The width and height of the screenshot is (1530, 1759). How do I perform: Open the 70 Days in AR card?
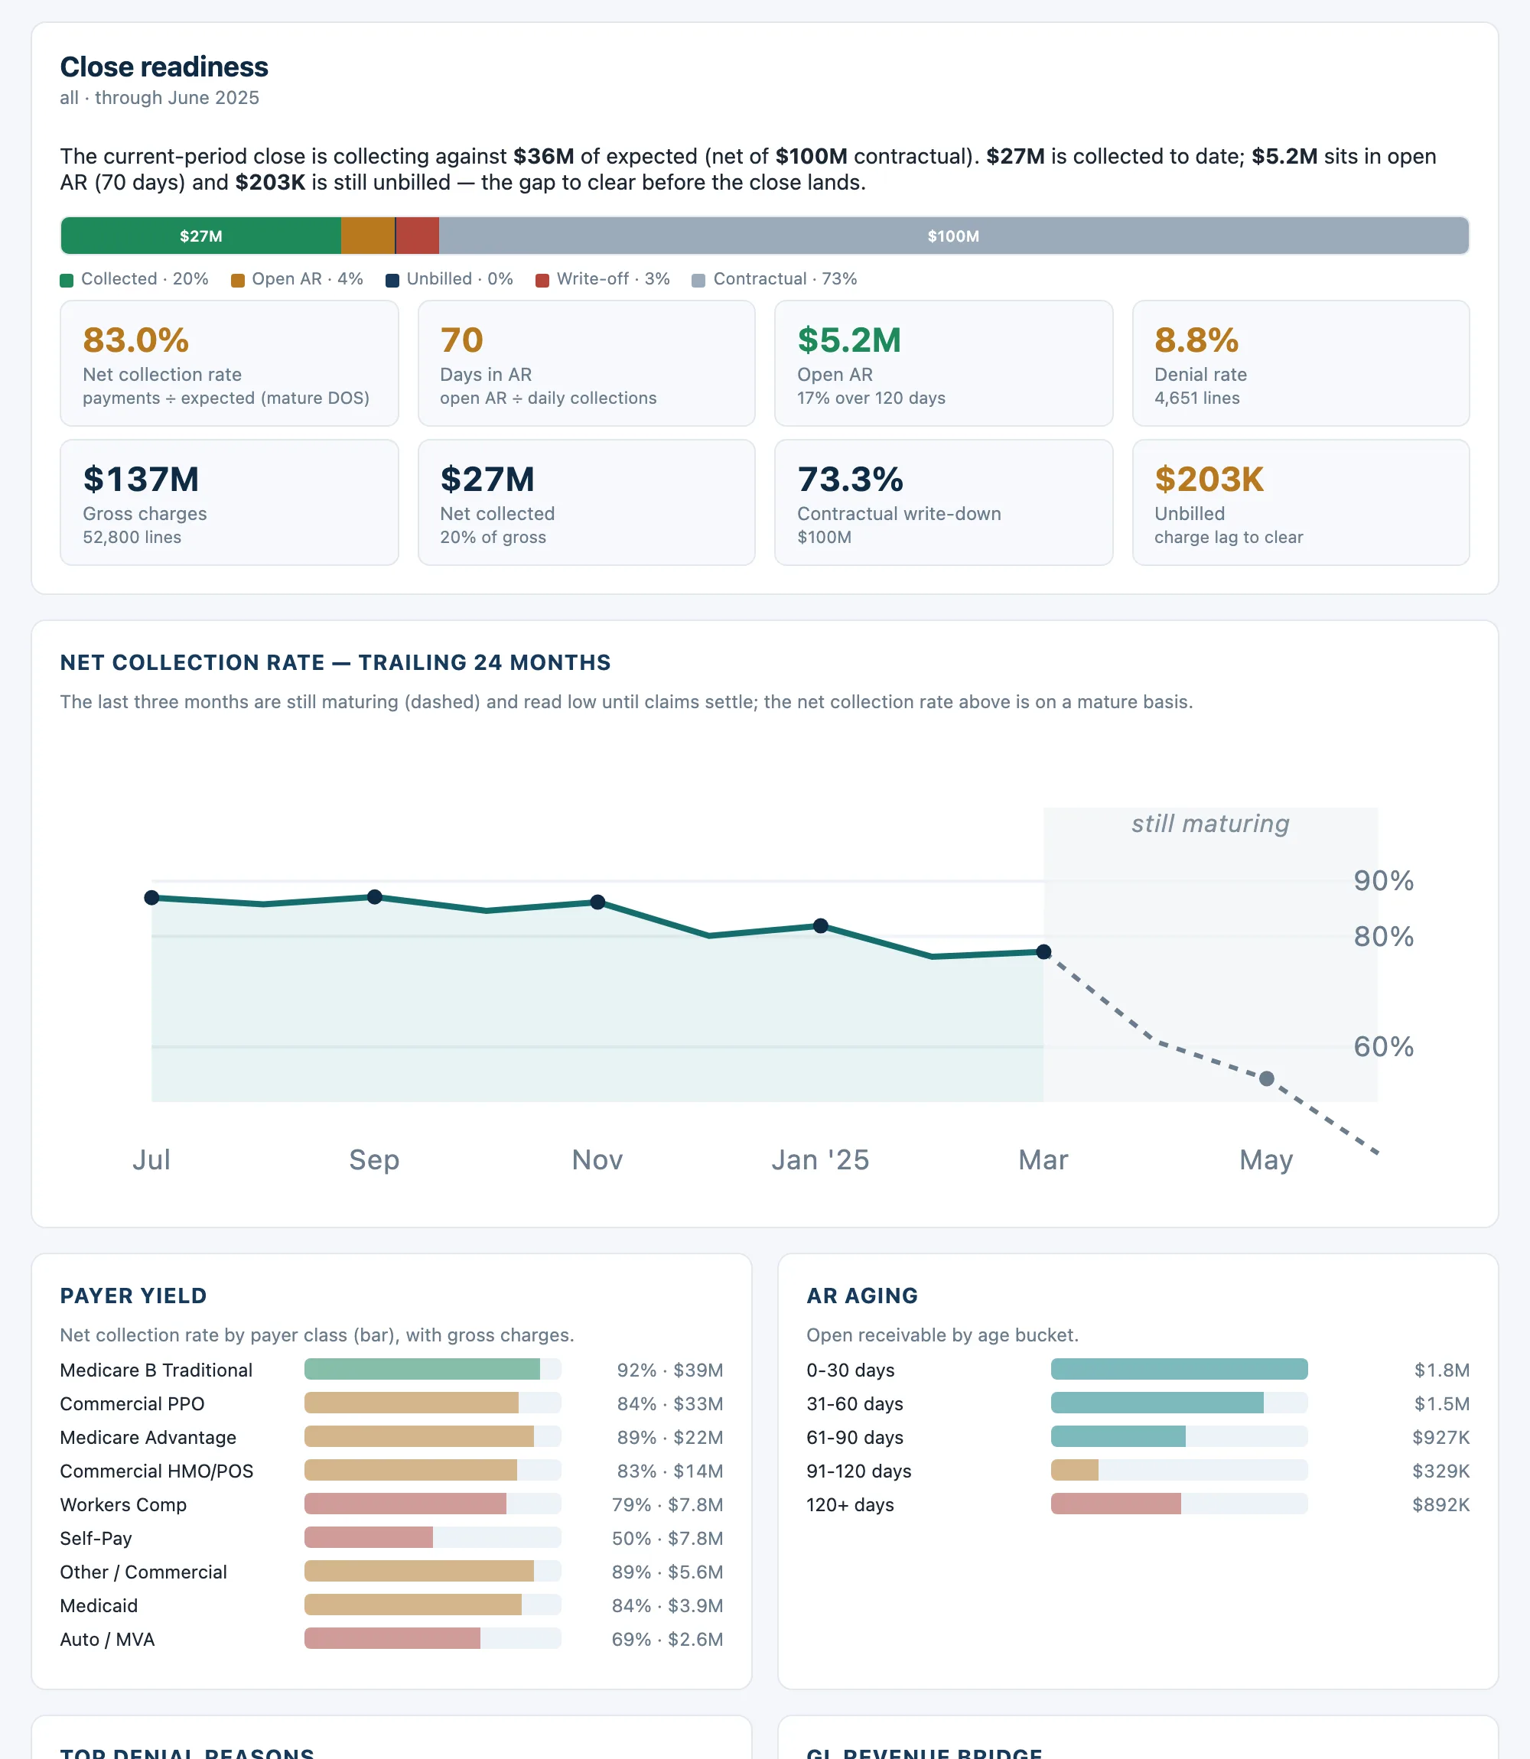click(x=587, y=363)
